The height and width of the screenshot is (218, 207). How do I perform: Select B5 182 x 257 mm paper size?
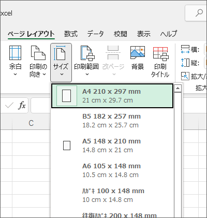112,121
